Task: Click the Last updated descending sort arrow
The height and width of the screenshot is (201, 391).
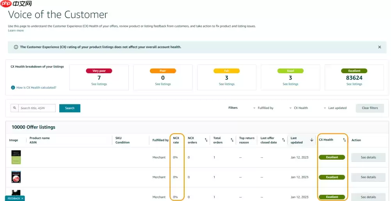Action: click(x=311, y=140)
